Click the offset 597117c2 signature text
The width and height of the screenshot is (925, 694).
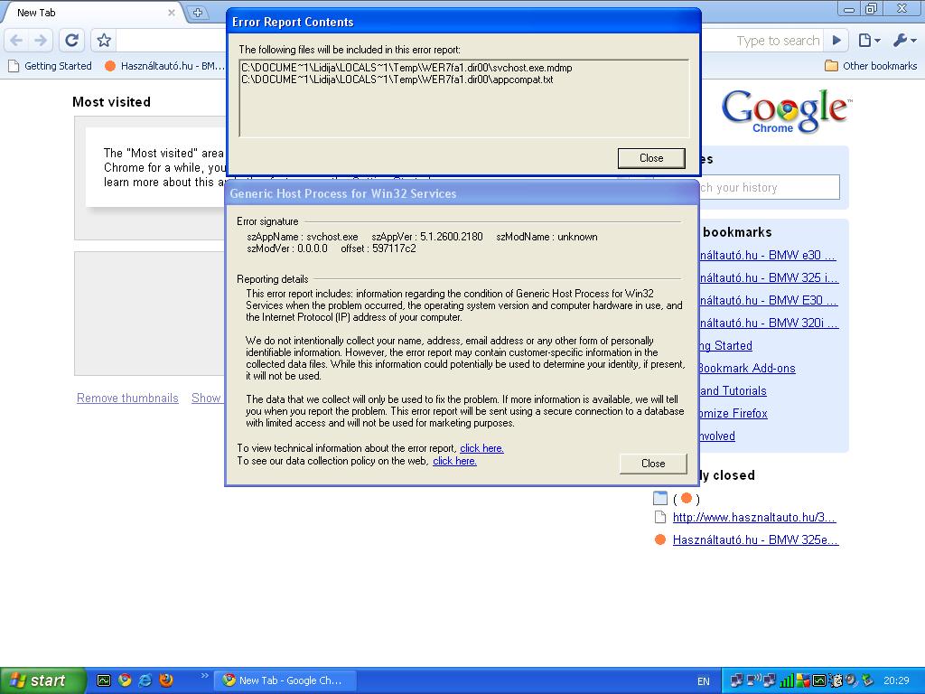tap(378, 249)
